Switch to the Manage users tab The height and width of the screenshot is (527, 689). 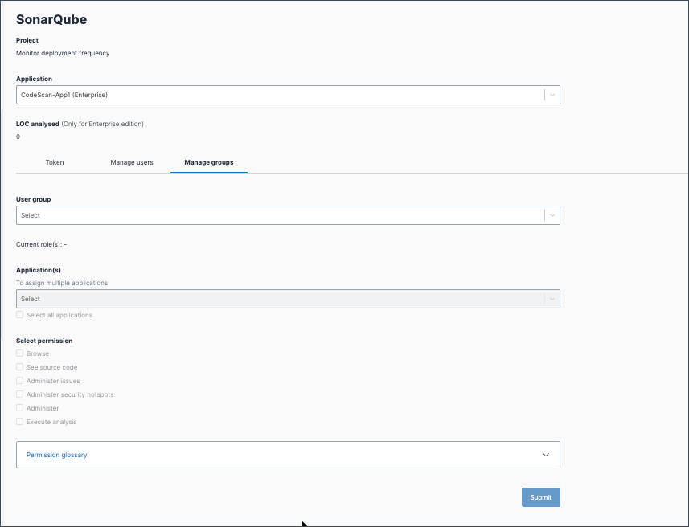[x=132, y=162]
